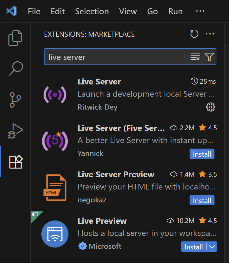Screen dimensions: 229x263
Task: Click the 1.4M download count text
Action: tap(187, 174)
